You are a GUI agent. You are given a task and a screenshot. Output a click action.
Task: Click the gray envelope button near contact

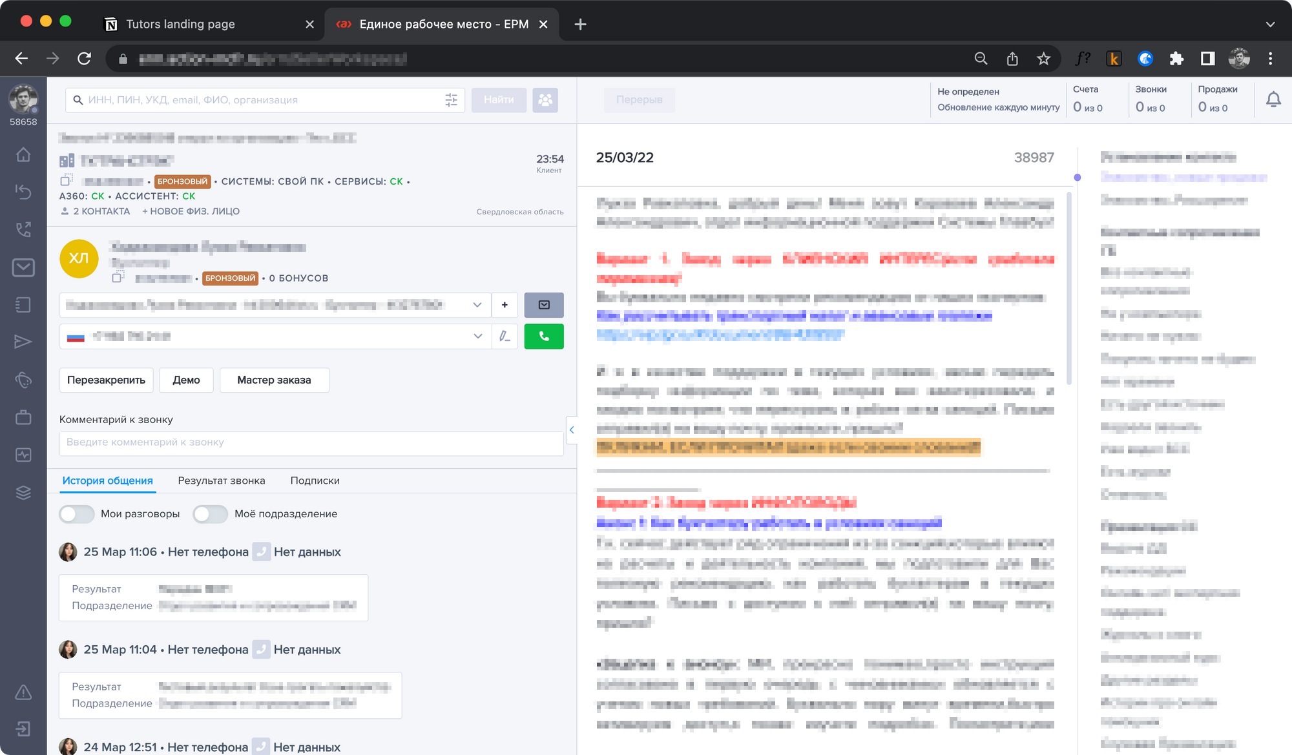(543, 304)
